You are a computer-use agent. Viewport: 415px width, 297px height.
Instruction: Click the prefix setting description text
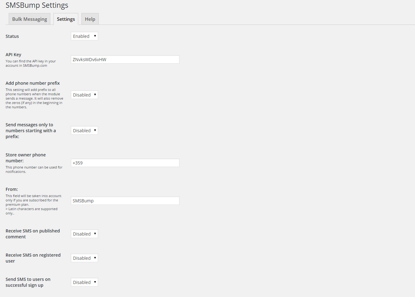tap(34, 98)
